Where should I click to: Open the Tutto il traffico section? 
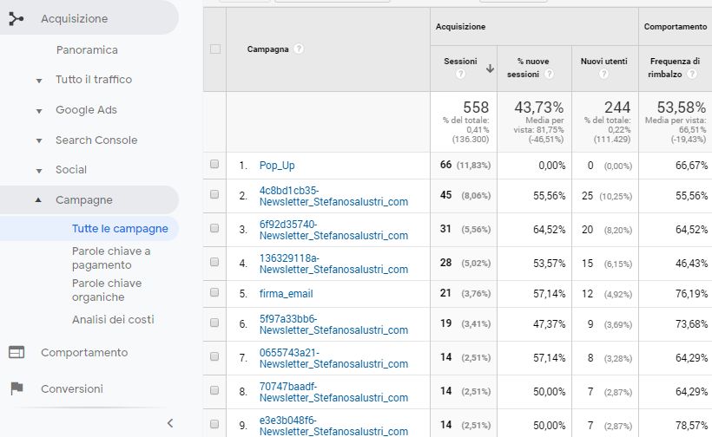94,79
